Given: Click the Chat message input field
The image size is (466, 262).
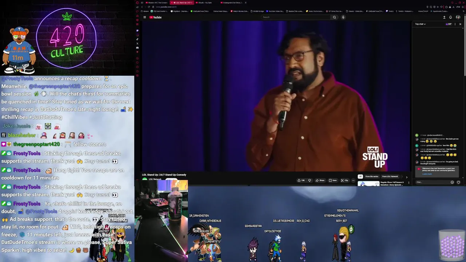Looking at the screenshot, I should click(x=433, y=182).
